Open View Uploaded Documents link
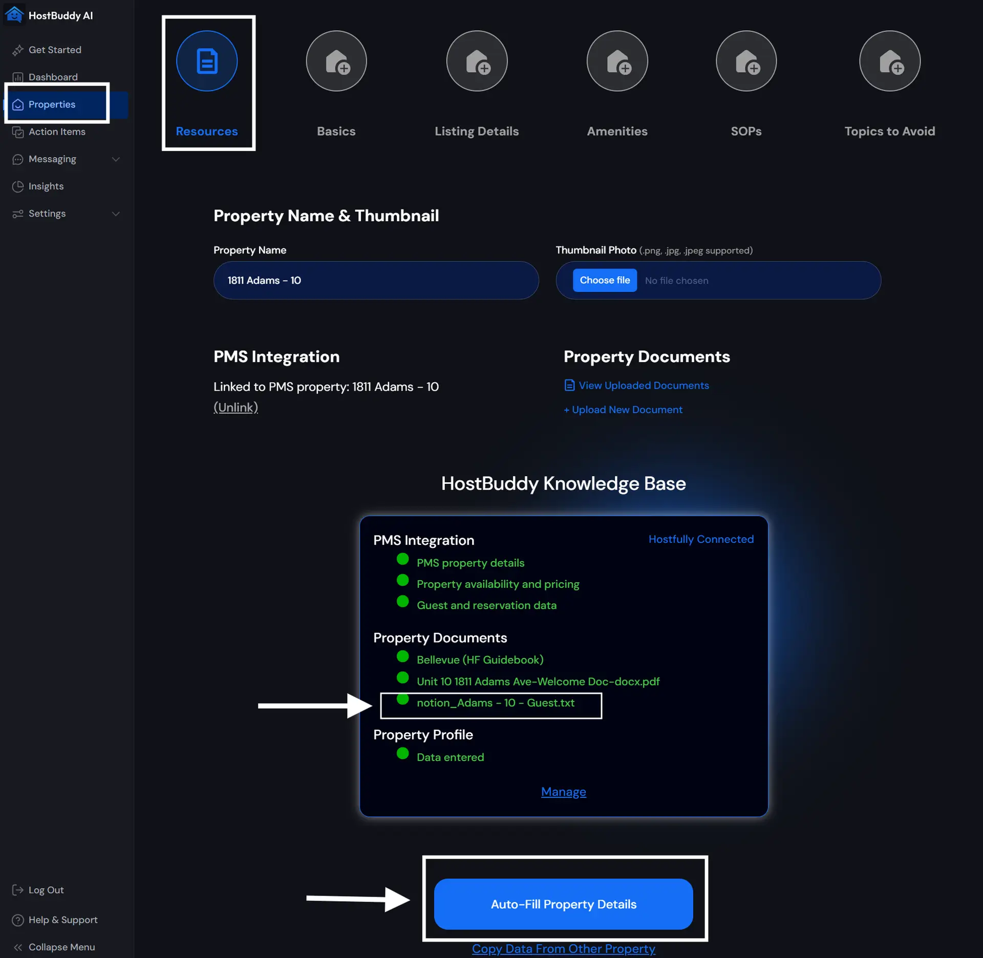 pyautogui.click(x=643, y=385)
